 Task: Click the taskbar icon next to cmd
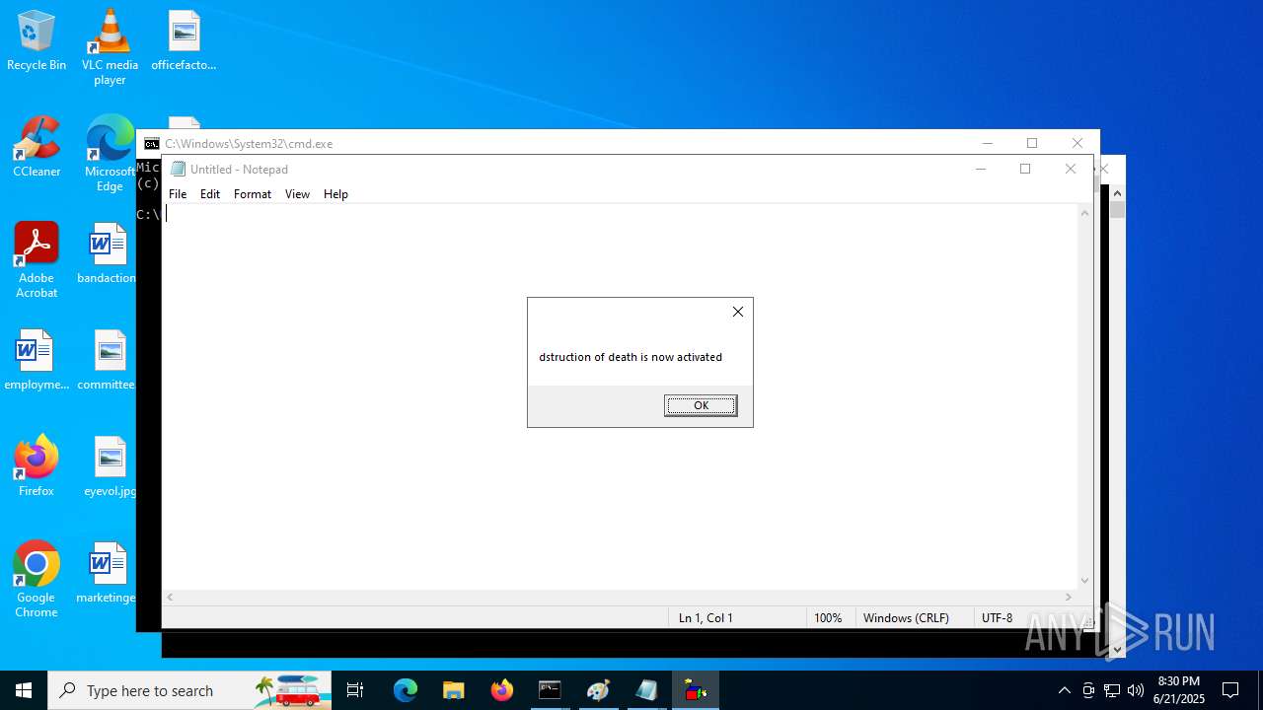598,690
